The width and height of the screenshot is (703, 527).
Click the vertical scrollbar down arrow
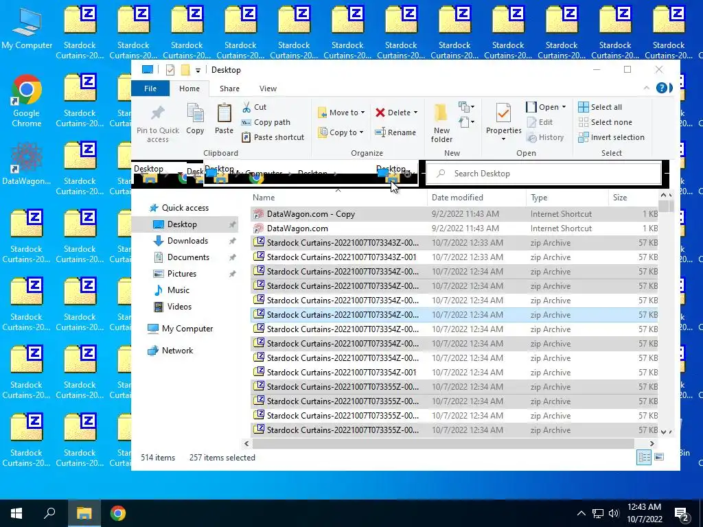pos(664,432)
